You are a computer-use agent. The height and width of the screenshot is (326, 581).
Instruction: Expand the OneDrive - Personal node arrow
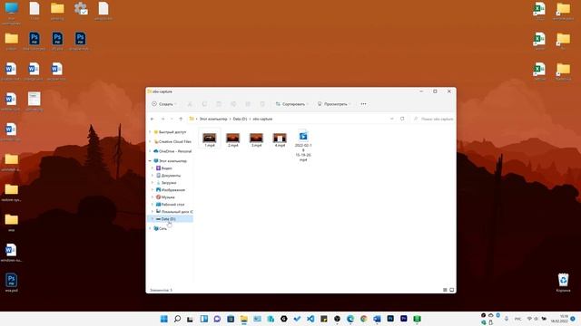(150, 151)
